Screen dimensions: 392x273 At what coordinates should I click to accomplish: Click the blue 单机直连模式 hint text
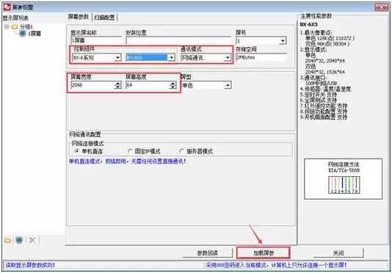[x=127, y=161]
